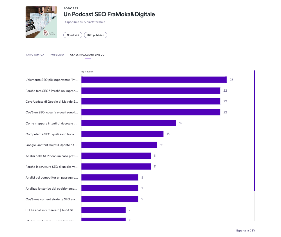Switch to the Panoramica tab
Image resolution: width=281 pixels, height=237 pixels.
35,55
